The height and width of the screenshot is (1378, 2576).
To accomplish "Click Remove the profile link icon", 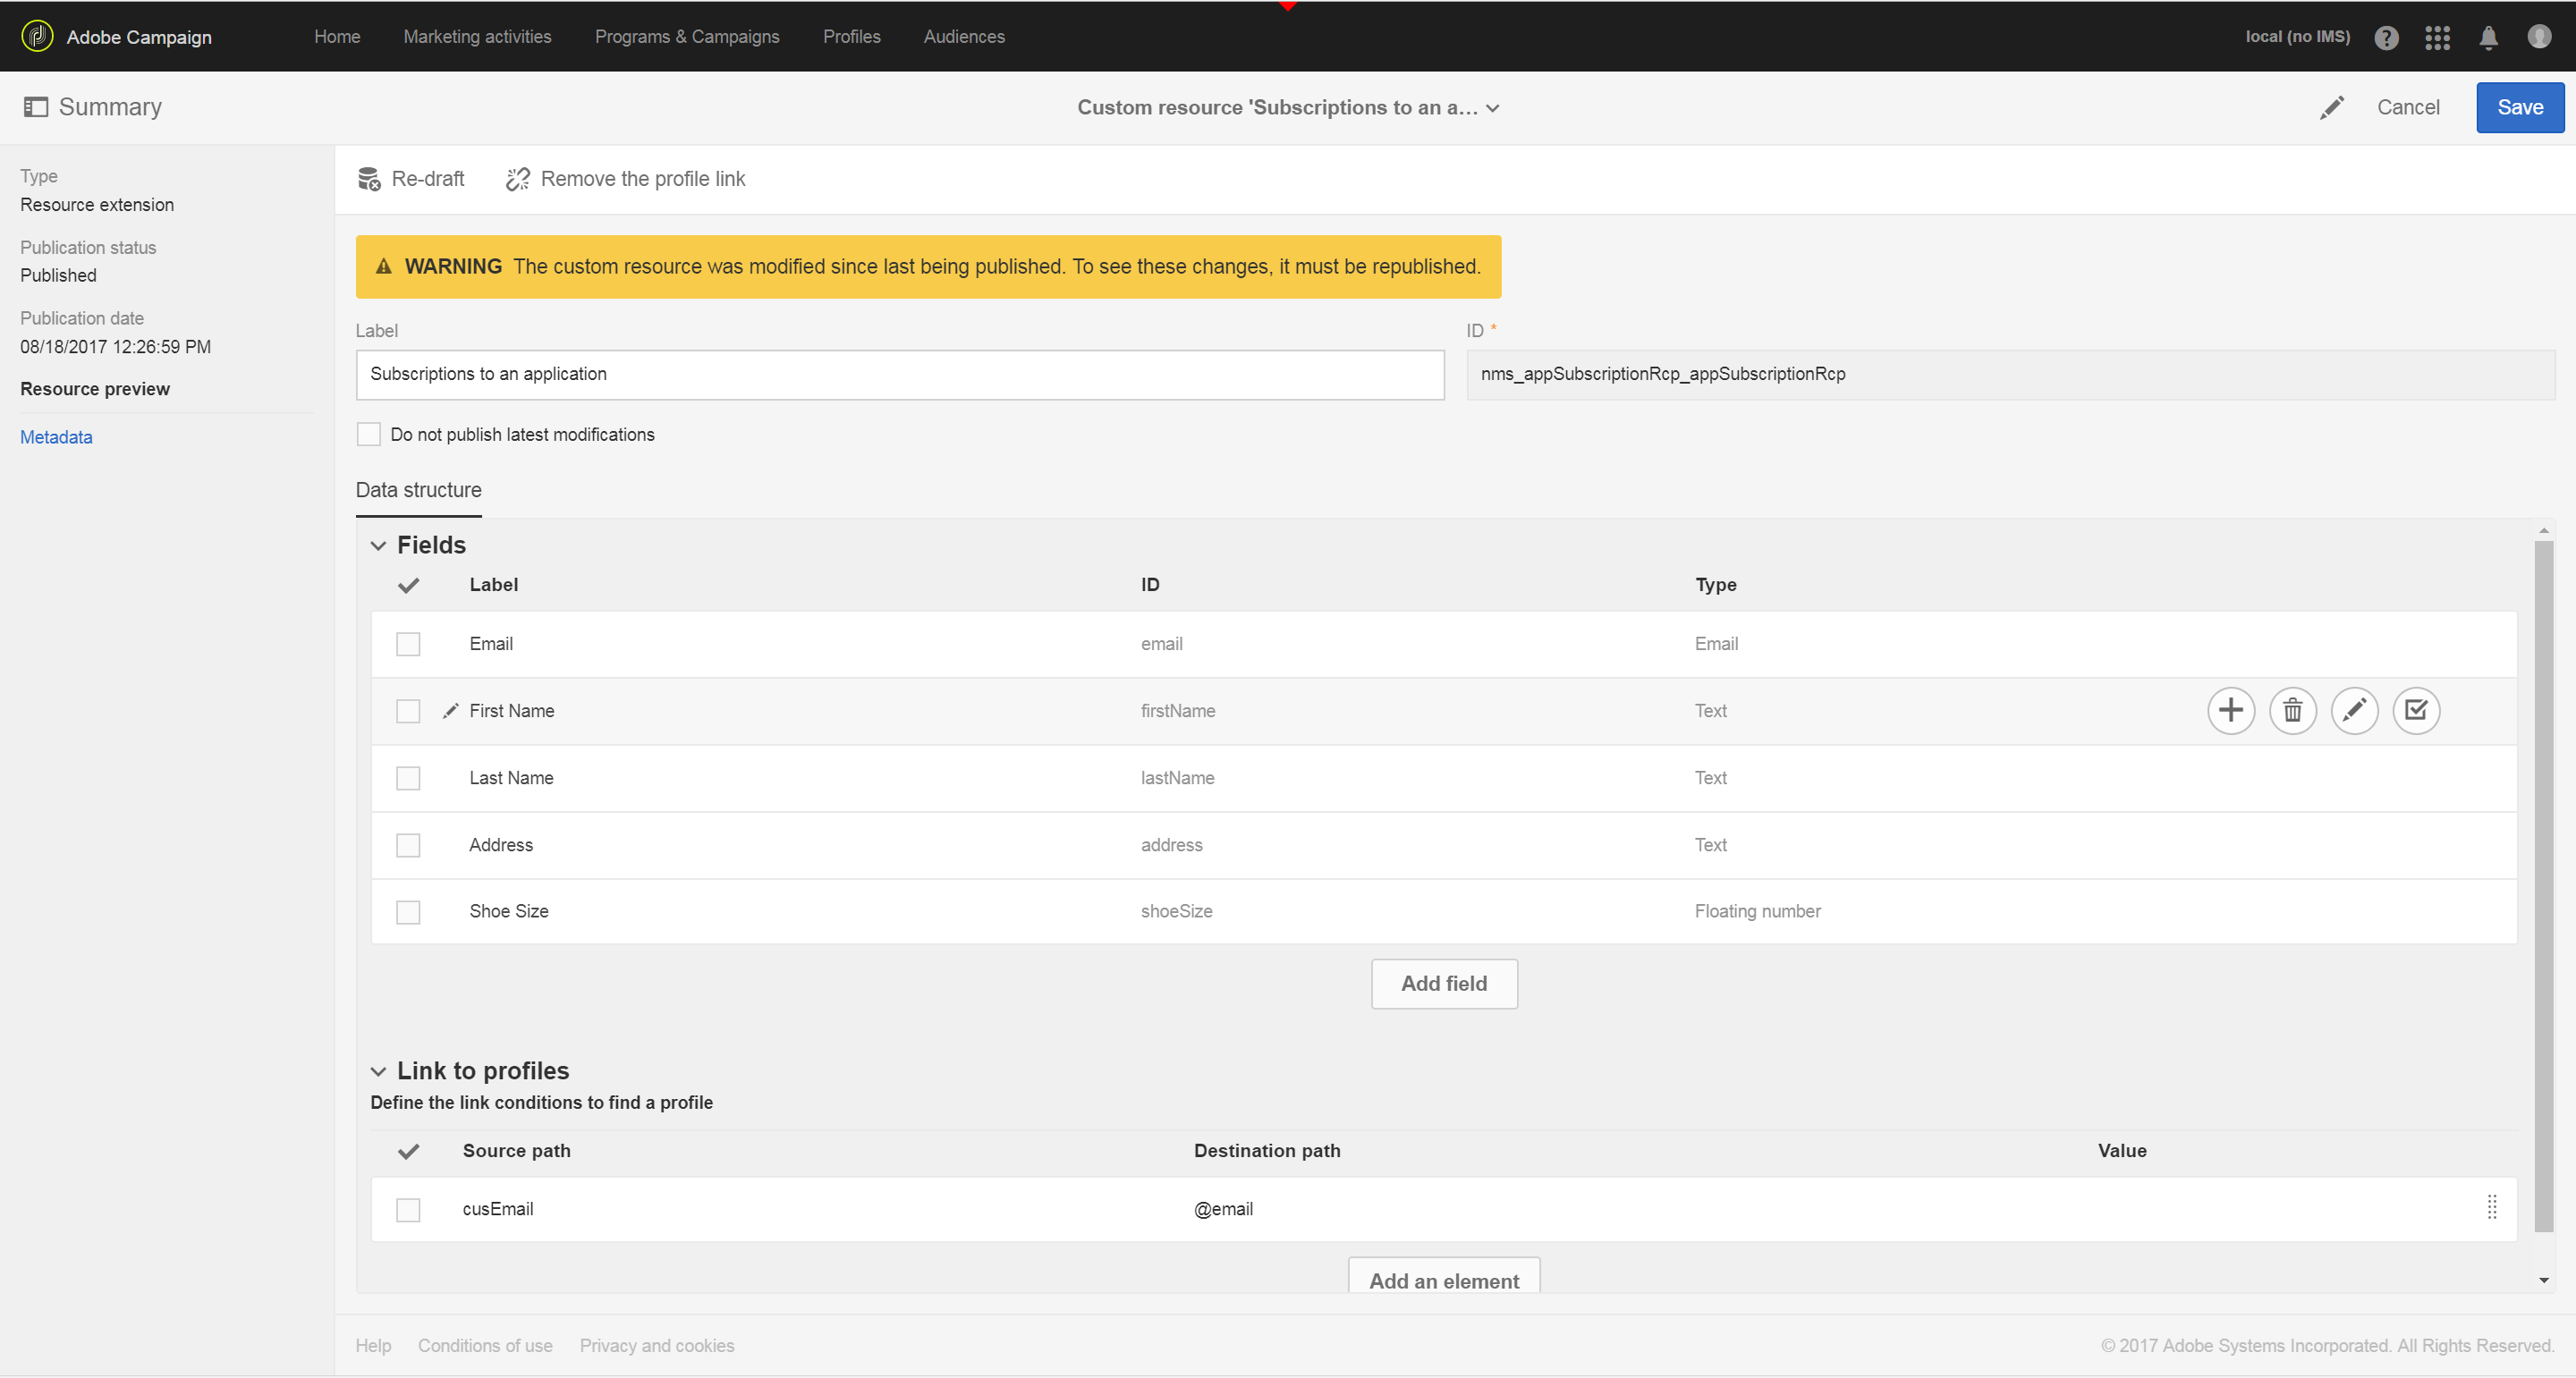I will (517, 179).
